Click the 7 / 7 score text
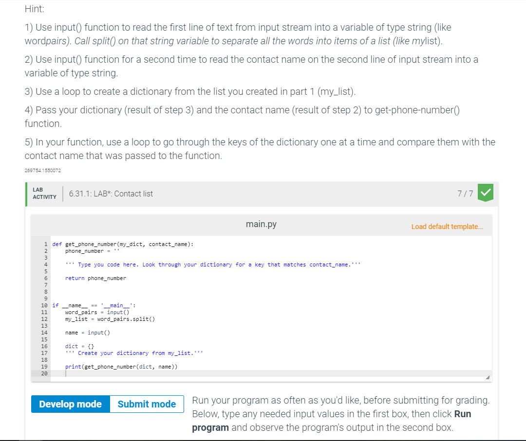 tap(465, 194)
